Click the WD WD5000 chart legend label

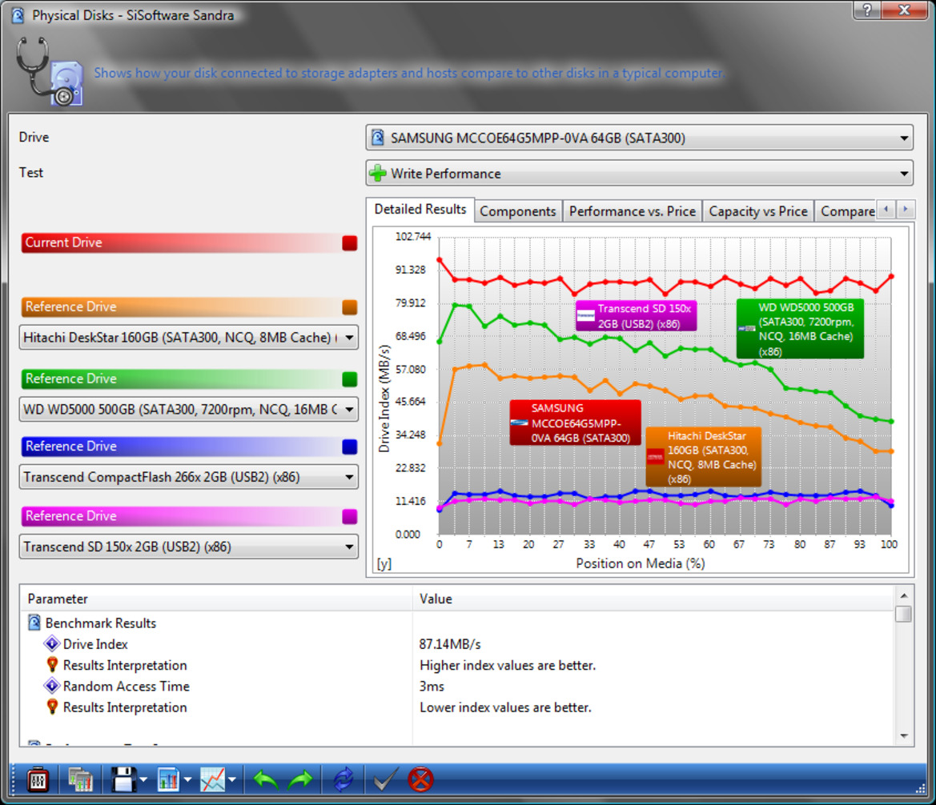tap(800, 329)
